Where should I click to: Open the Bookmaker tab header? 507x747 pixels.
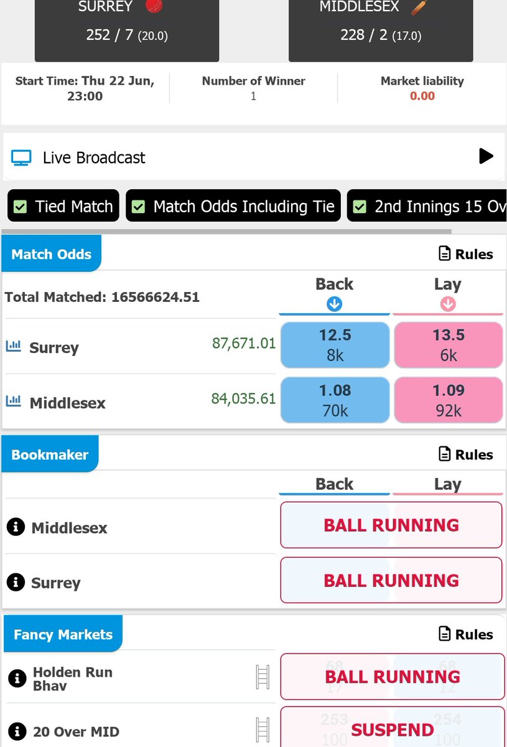[x=50, y=454]
